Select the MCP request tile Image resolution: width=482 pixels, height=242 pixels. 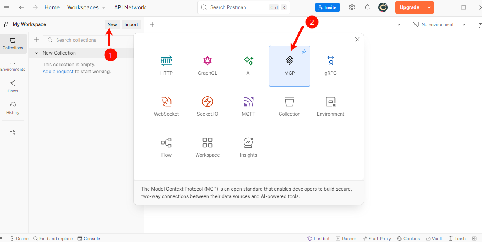290,66
